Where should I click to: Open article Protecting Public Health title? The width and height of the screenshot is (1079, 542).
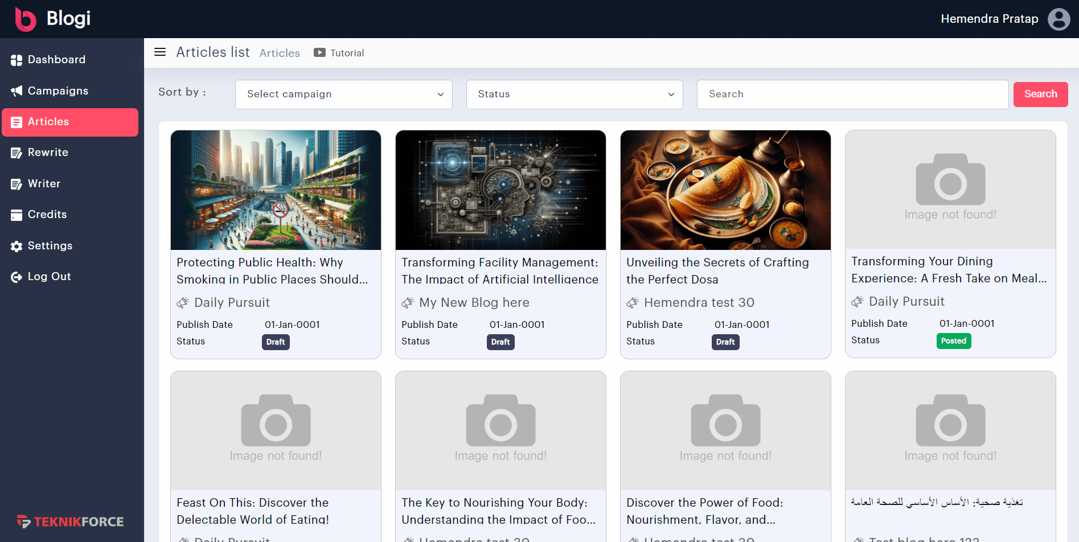point(272,271)
